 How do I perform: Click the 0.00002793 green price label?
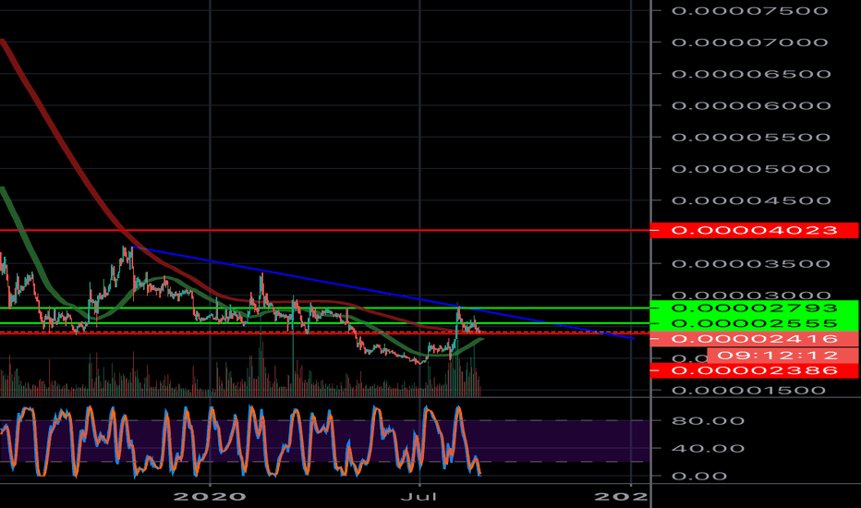pos(754,308)
